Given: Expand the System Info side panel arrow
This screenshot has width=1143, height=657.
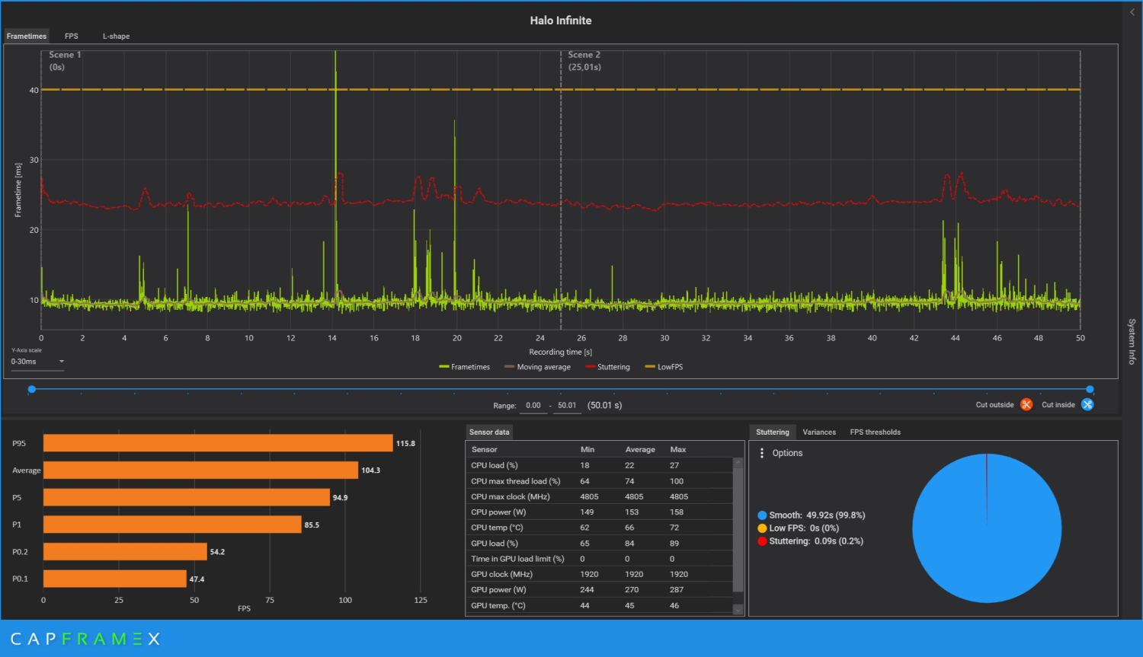Looking at the screenshot, I should pyautogui.click(x=1132, y=12).
